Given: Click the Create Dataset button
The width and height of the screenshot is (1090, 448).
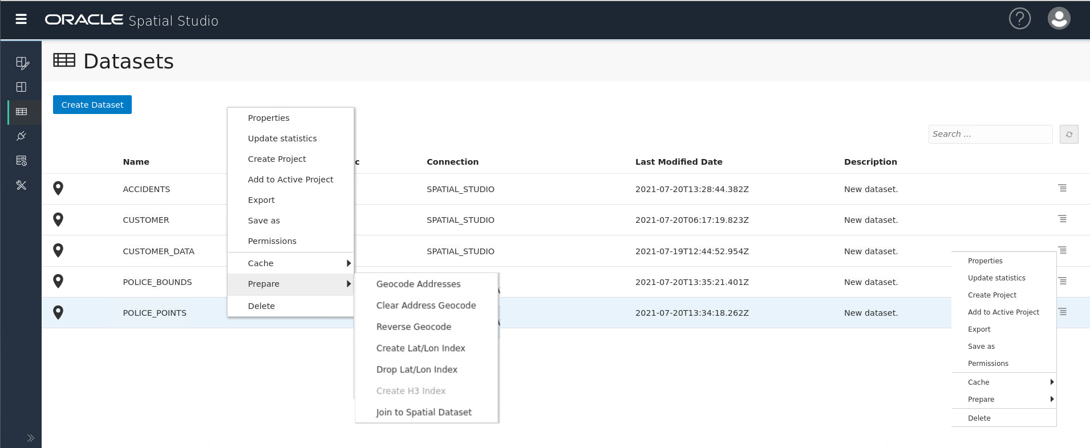Looking at the screenshot, I should coord(92,105).
